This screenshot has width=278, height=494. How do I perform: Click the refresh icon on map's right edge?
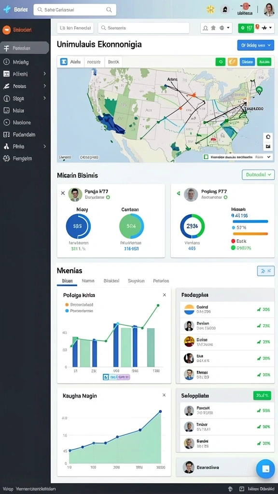click(268, 137)
